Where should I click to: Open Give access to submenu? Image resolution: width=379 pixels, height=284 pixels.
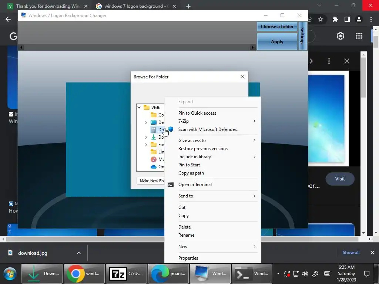coord(212,140)
